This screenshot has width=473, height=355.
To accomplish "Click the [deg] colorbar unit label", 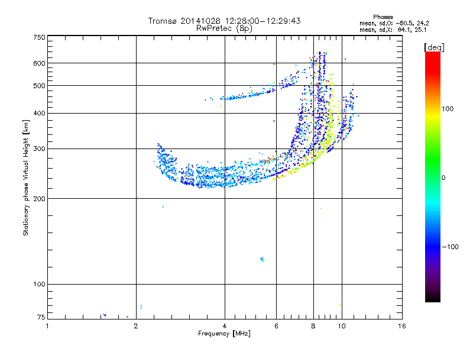I will [434, 47].
